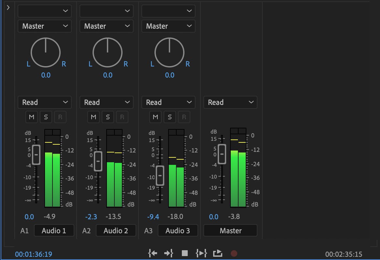Click the Stop playback square button
Viewport: 380px width, 260px height.
[x=185, y=253]
